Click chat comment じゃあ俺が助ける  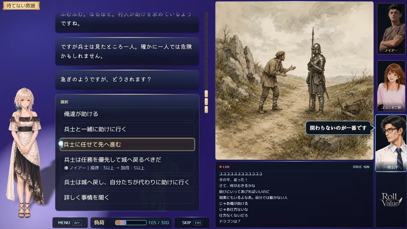233,203
